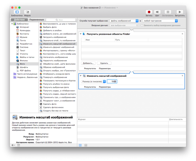
Task: Focus the pixel size field showing 1500
Action: click(x=112, y=81)
